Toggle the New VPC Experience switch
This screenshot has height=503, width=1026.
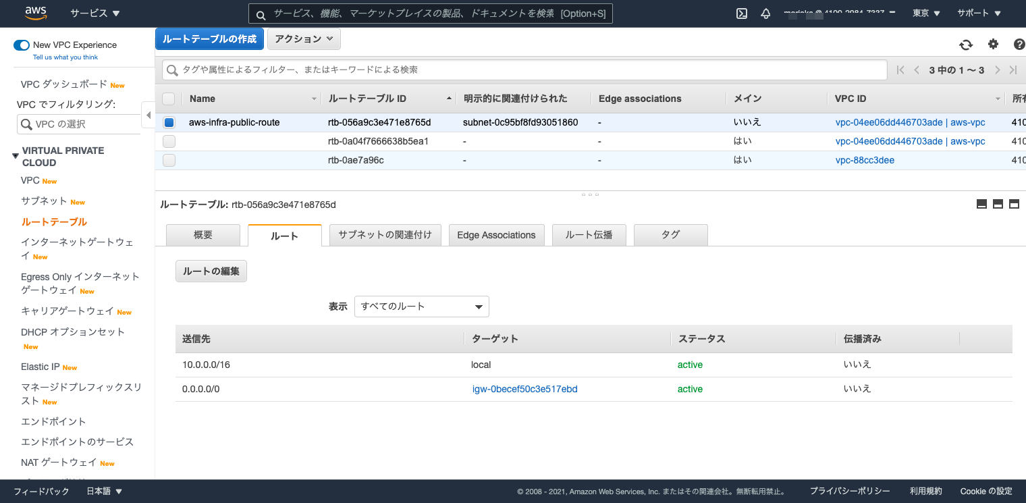point(22,45)
